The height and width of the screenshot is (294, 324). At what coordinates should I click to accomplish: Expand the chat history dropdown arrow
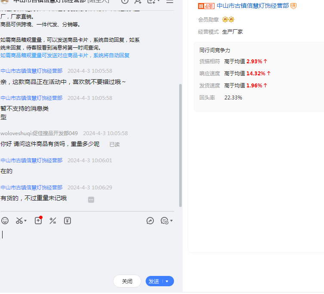(x=171, y=221)
